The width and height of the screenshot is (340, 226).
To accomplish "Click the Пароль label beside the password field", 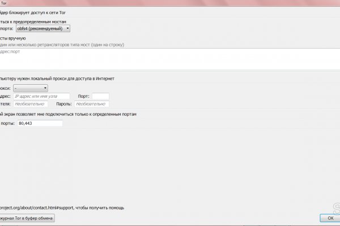I will [64, 104].
